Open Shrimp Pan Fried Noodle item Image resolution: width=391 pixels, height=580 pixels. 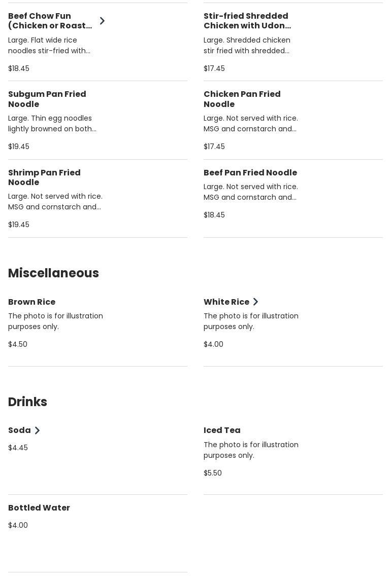pos(44,177)
